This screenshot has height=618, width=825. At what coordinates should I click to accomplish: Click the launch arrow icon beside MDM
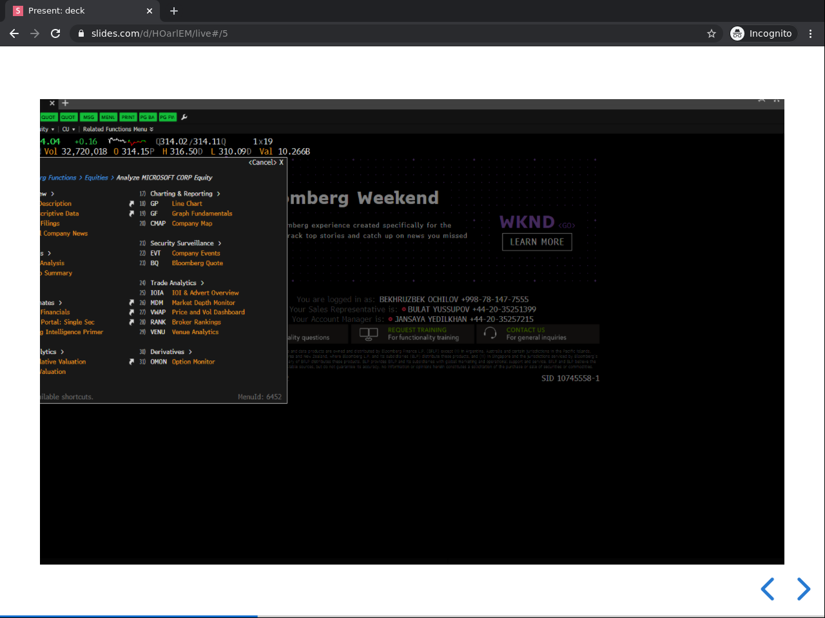click(131, 303)
